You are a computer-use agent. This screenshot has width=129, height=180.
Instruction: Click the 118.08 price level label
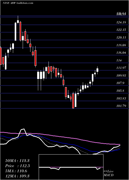pos(121,45)
